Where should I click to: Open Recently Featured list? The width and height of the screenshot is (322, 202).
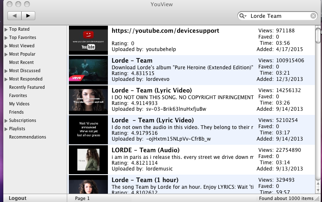click(27, 87)
